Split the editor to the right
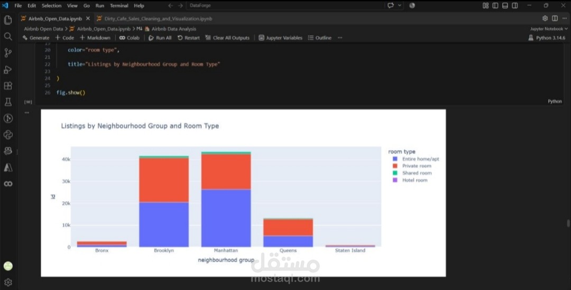The height and width of the screenshot is (290, 571). [555, 18]
